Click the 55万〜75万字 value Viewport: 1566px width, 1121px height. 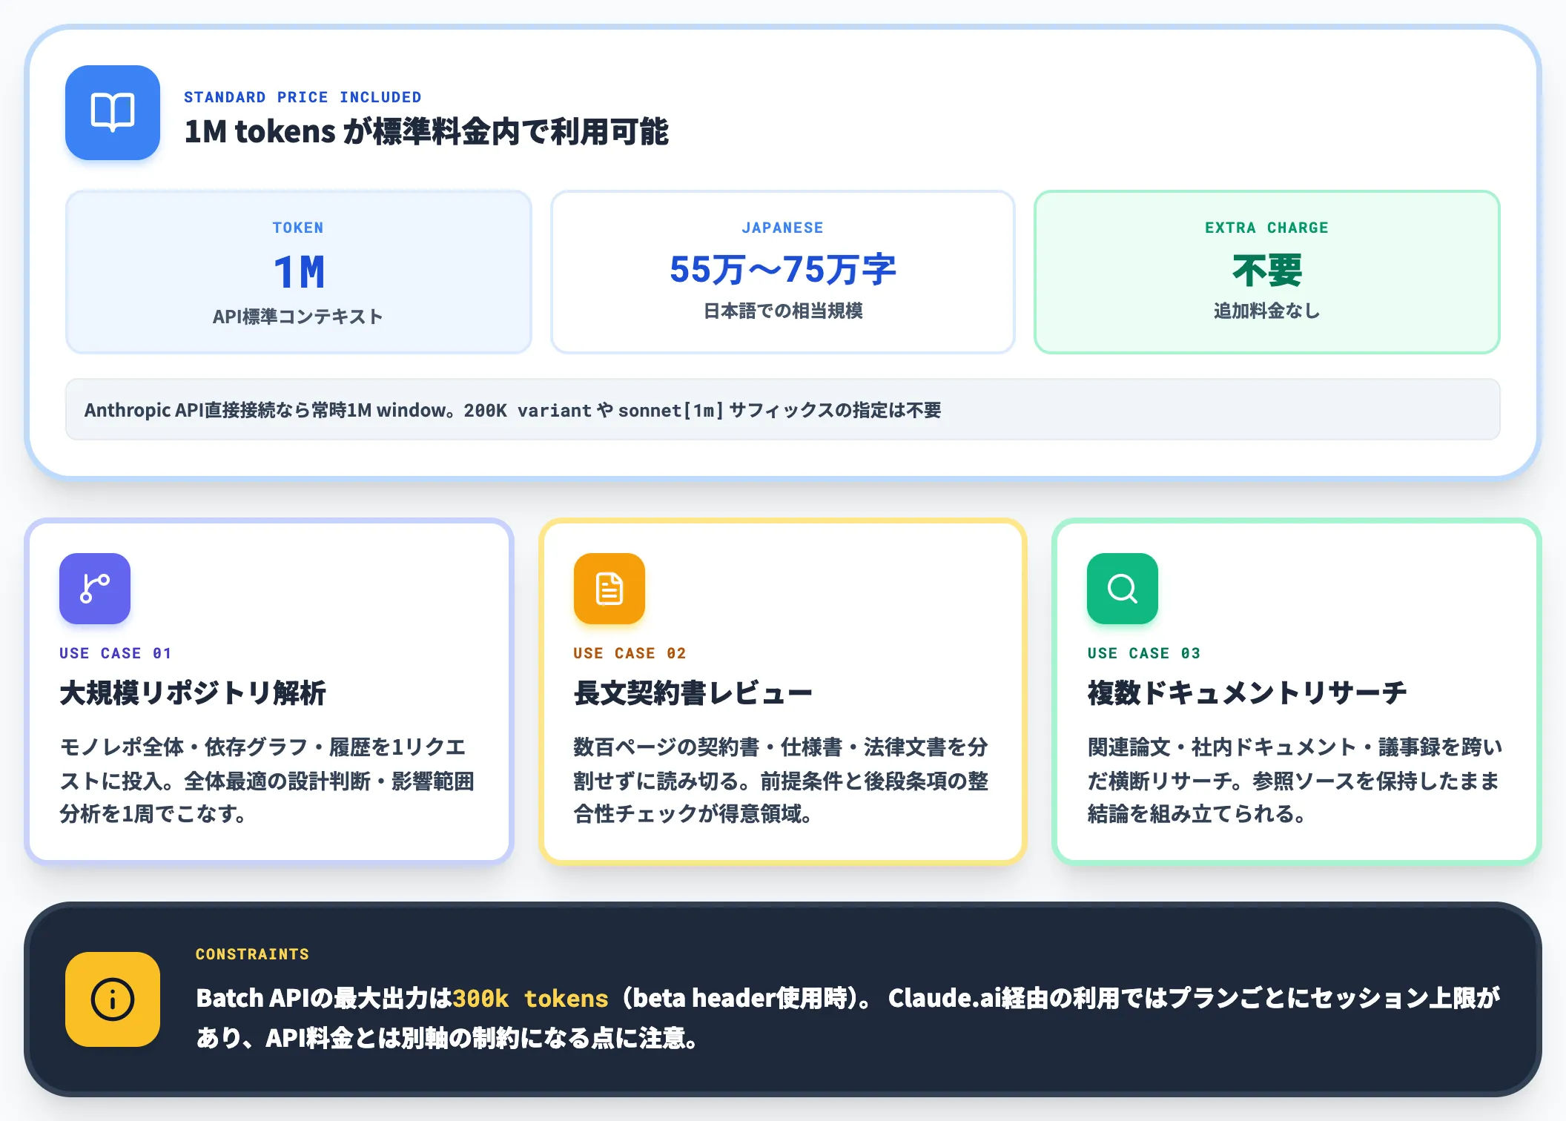pos(783,269)
